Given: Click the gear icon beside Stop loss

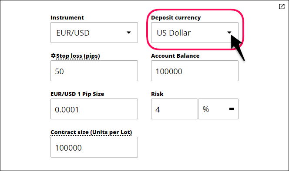Looking at the screenshot, I should coord(53,56).
